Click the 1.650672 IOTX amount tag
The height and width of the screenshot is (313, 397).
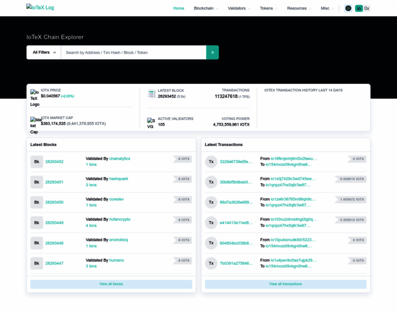click(351, 199)
